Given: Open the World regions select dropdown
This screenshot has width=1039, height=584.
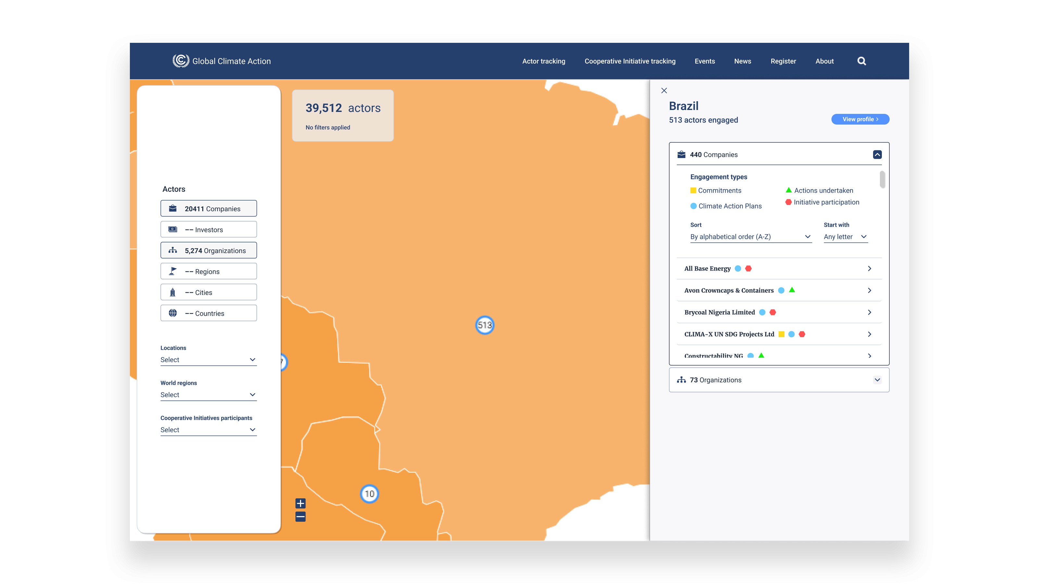Looking at the screenshot, I should click(208, 395).
